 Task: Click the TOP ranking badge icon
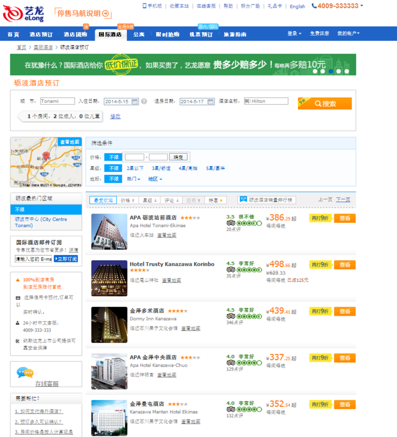[x=243, y=199]
